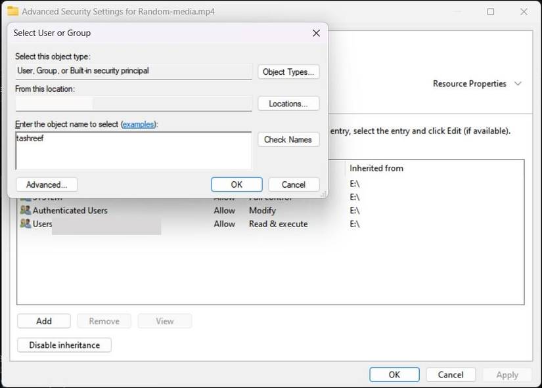Click Disable inheritance
This screenshot has width=542, height=388.
pos(64,345)
